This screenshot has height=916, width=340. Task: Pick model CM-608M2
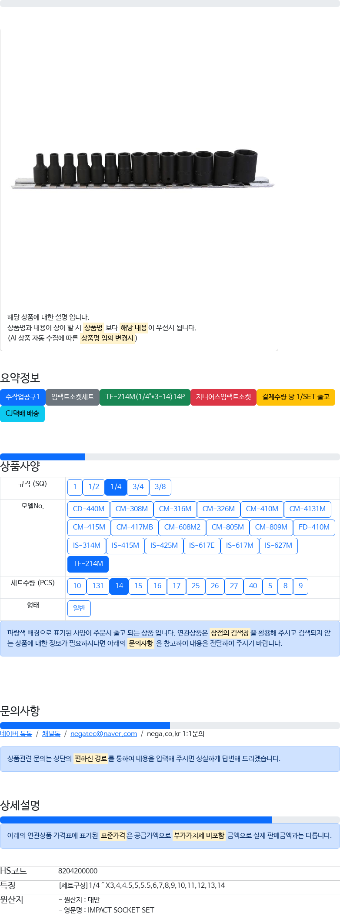pyautogui.click(x=182, y=527)
